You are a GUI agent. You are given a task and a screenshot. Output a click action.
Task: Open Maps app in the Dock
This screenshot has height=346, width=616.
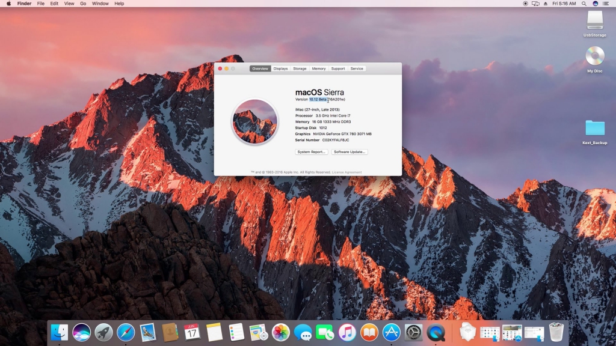tap(258, 332)
